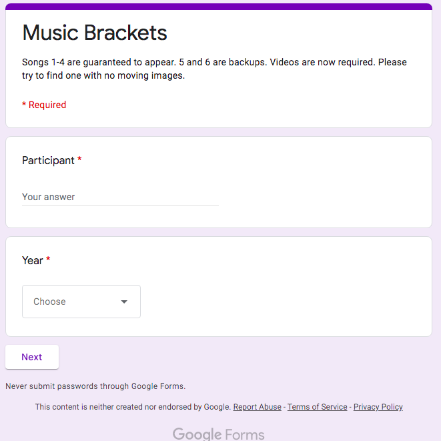Click the "Music Brackets" form title

point(95,33)
